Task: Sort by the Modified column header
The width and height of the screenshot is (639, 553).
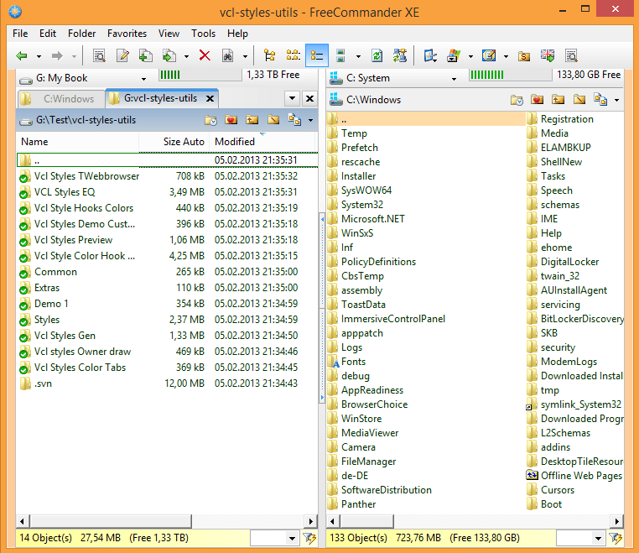Action: (262, 142)
